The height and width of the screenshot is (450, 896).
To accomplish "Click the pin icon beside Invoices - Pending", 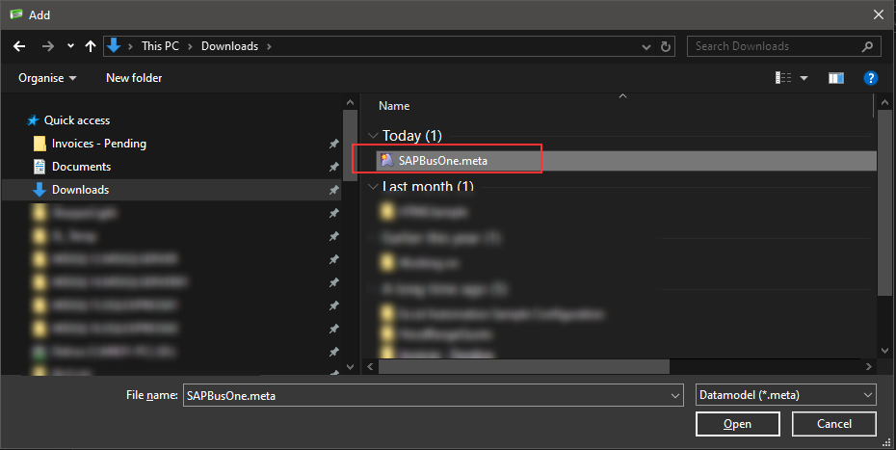I will click(333, 145).
